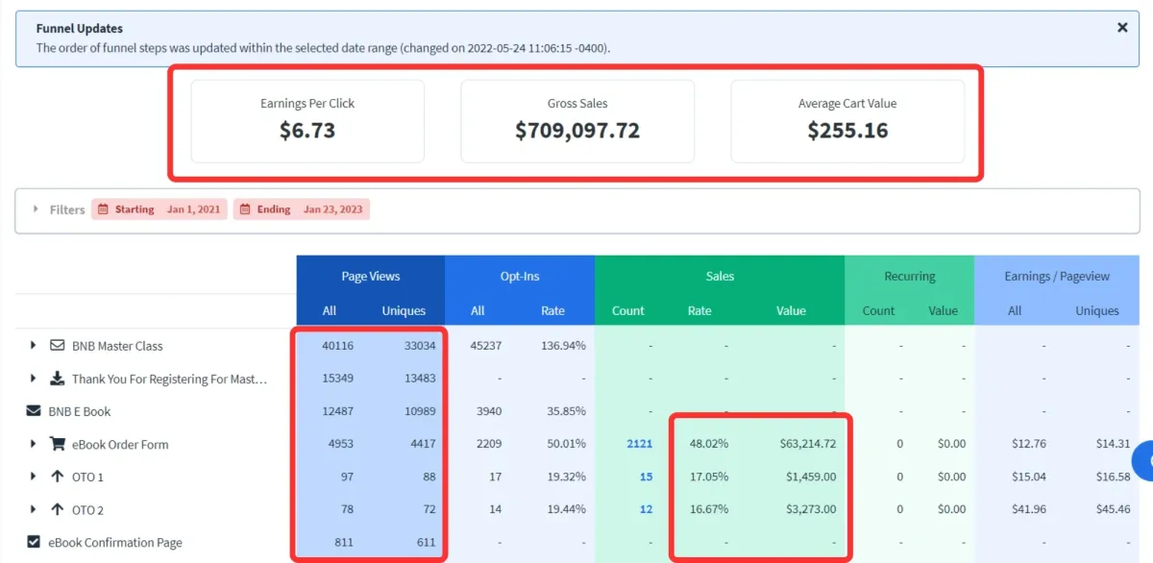Open the OTO 1 sales count 15
This screenshot has height=563, width=1153.
point(646,477)
